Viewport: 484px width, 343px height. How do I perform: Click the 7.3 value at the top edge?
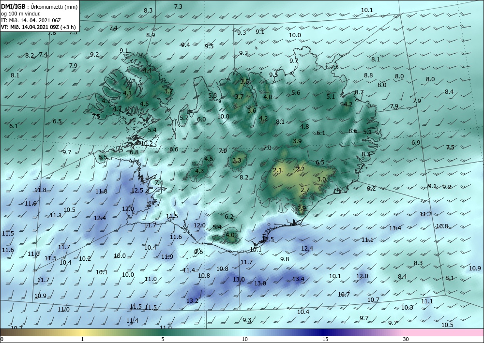178,6
